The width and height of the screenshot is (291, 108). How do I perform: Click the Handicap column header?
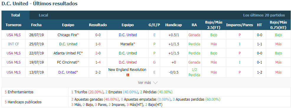174,25
